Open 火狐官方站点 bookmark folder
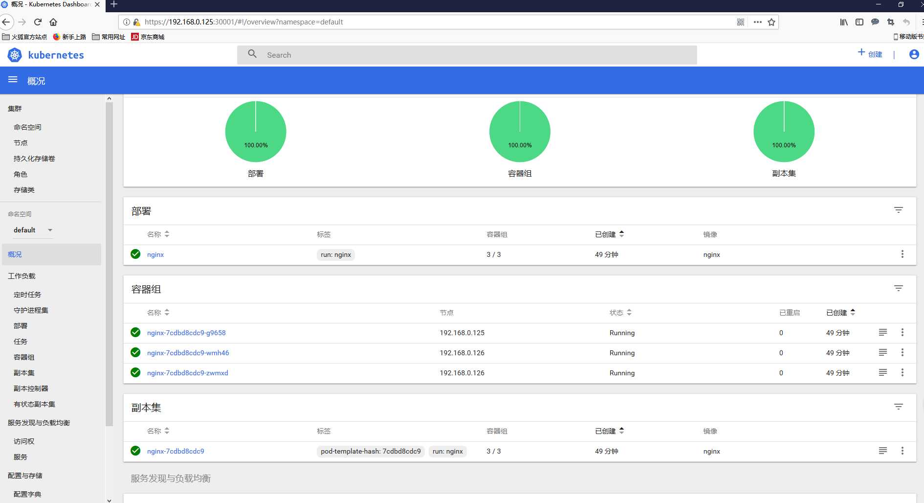The height and width of the screenshot is (503, 924). (x=24, y=37)
